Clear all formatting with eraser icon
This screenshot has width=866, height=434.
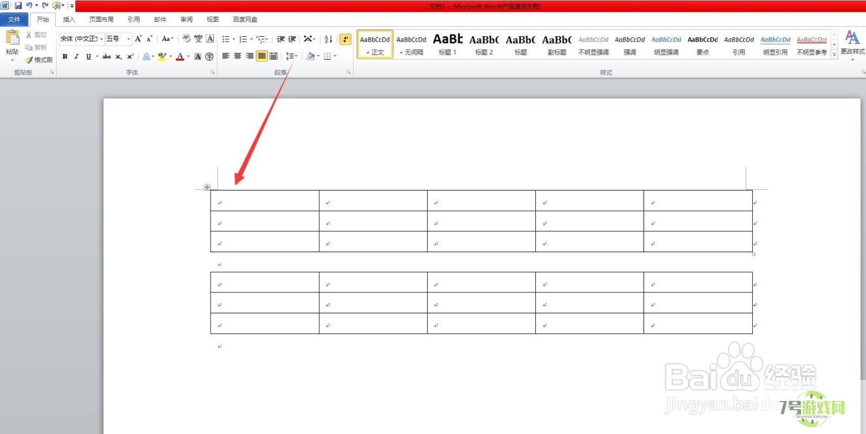(186, 39)
